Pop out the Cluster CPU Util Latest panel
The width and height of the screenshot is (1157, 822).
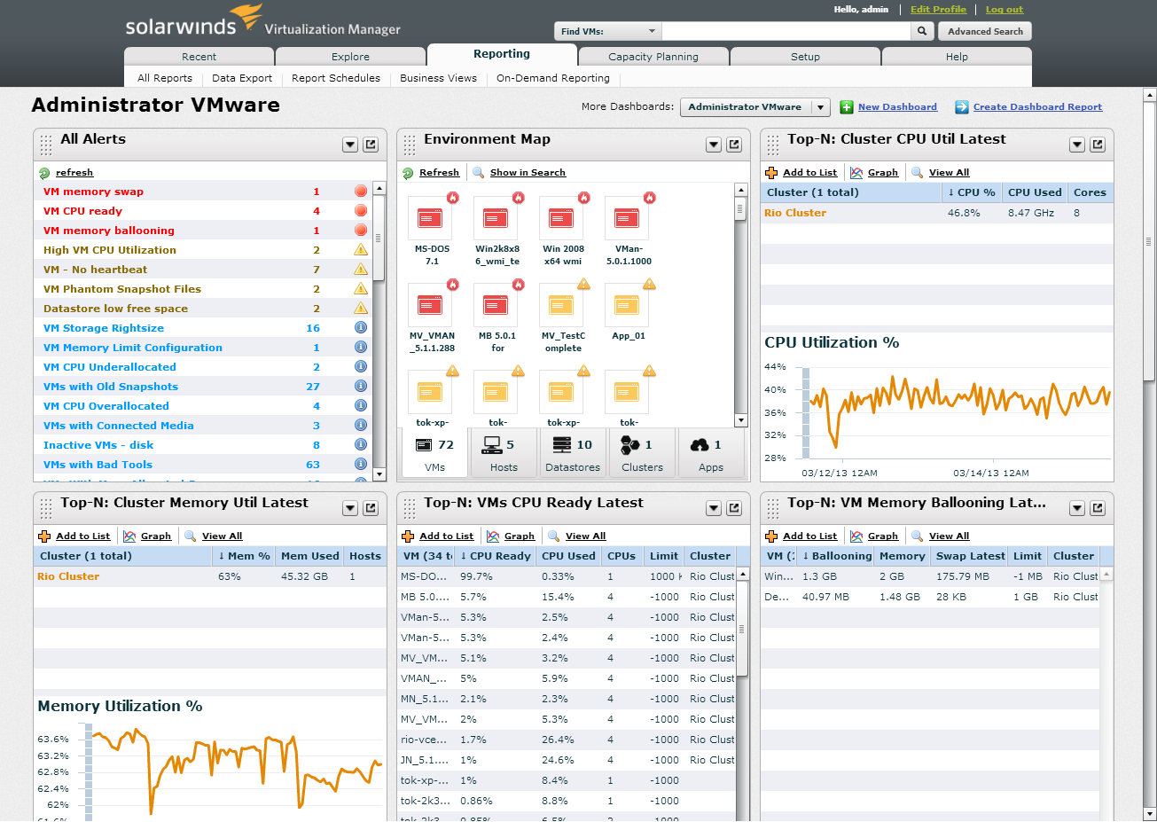click(x=1098, y=145)
